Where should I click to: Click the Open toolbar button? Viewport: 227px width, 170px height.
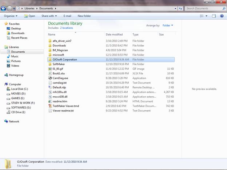coord(30,16)
